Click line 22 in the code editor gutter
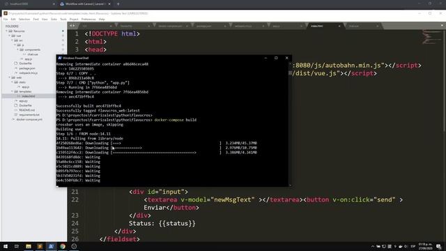Screen dimensions: 446x251 (75, 200)
